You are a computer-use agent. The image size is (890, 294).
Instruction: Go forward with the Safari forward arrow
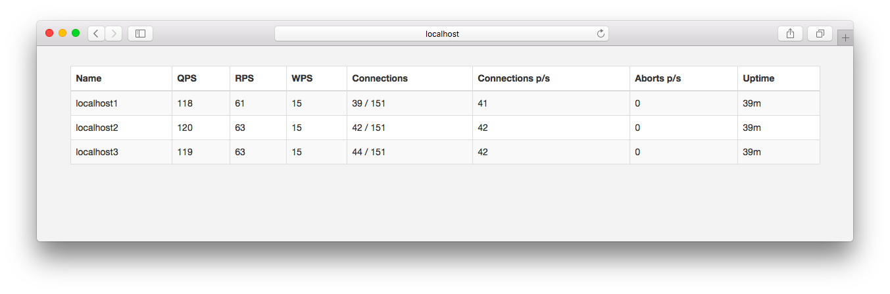pyautogui.click(x=114, y=34)
